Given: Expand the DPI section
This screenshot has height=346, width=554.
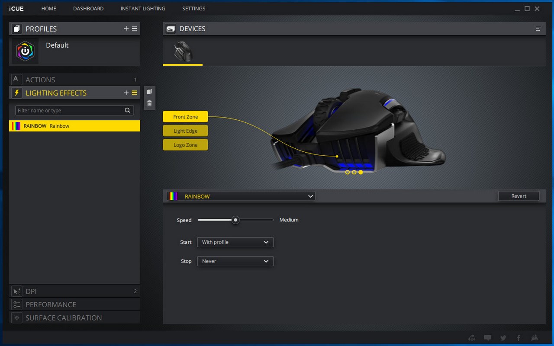Looking at the screenshot, I should (74, 292).
